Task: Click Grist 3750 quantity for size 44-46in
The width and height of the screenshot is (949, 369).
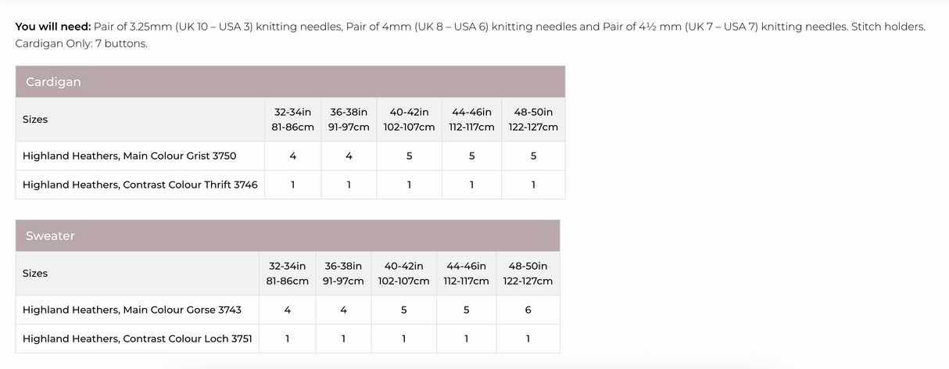Action: [471, 156]
